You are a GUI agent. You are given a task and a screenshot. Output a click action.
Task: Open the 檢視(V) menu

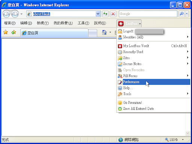[43, 23]
